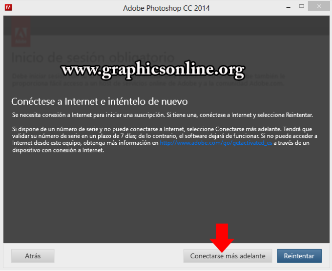The image size is (332, 271).
Task: Click the empty dark area below the text
Action: coord(166,196)
